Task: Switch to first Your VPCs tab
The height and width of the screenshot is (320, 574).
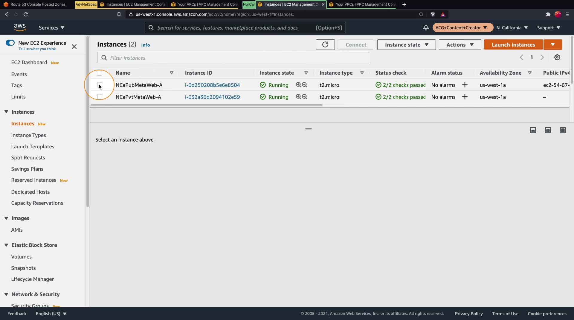Action: [204, 4]
